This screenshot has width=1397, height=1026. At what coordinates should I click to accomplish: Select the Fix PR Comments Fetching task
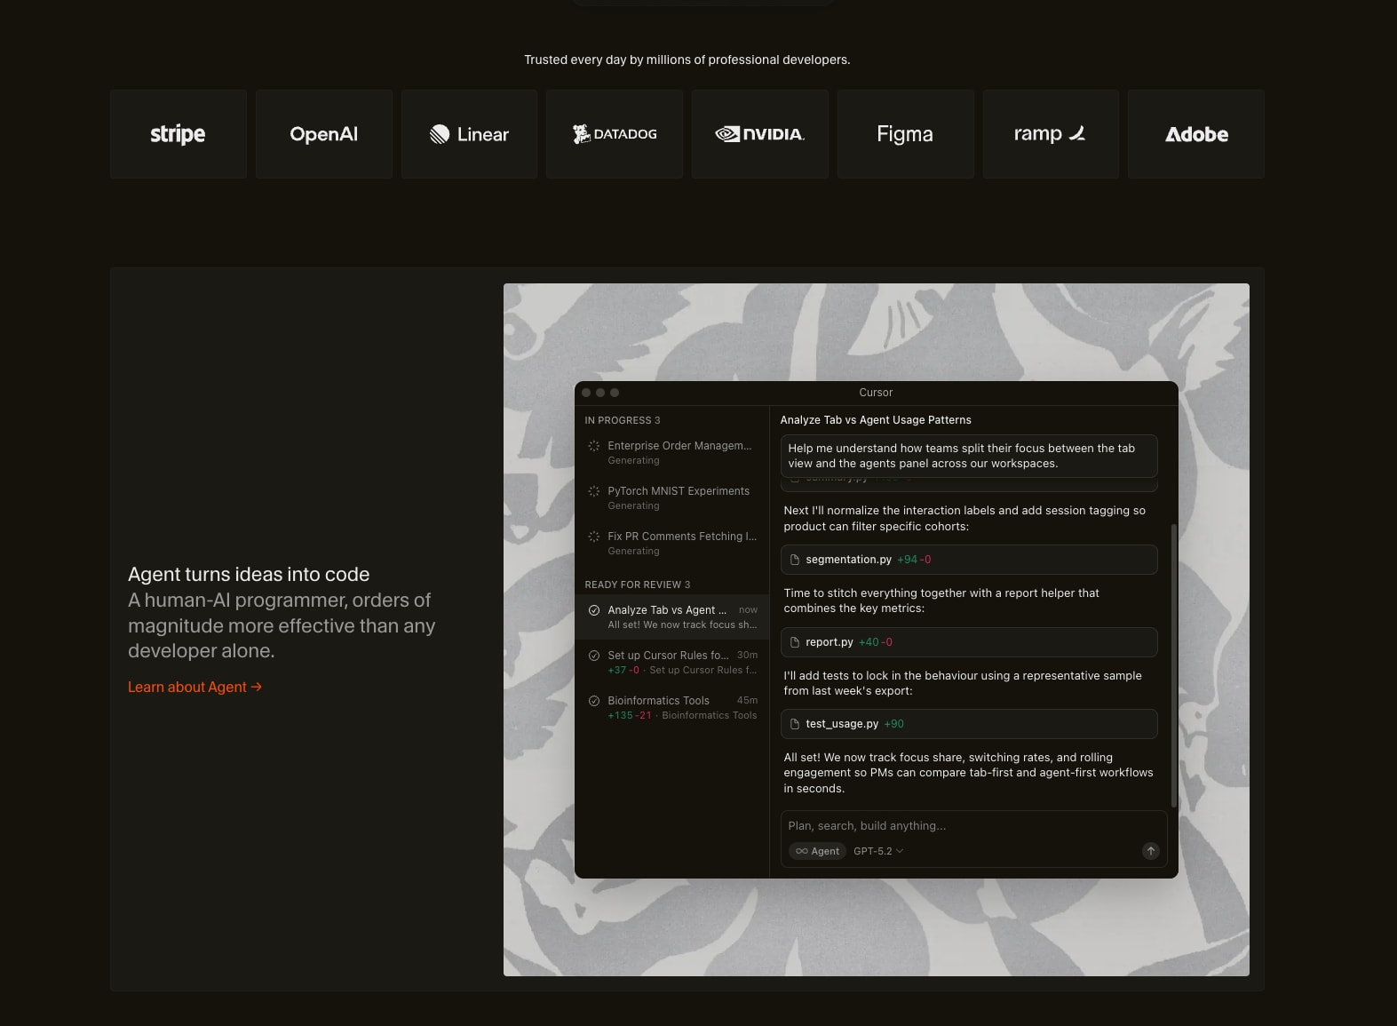point(672,543)
